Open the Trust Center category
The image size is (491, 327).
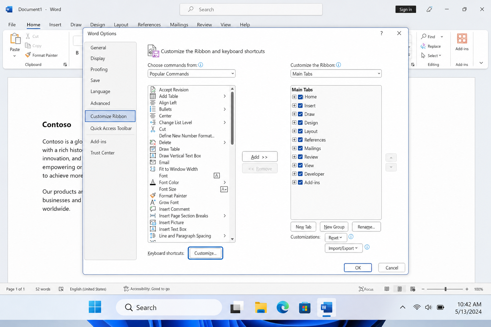(x=110, y=153)
